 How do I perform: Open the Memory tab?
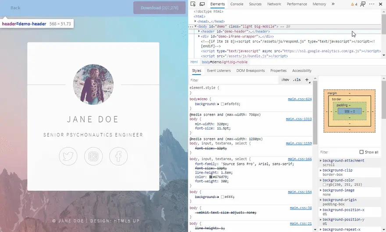319,4
